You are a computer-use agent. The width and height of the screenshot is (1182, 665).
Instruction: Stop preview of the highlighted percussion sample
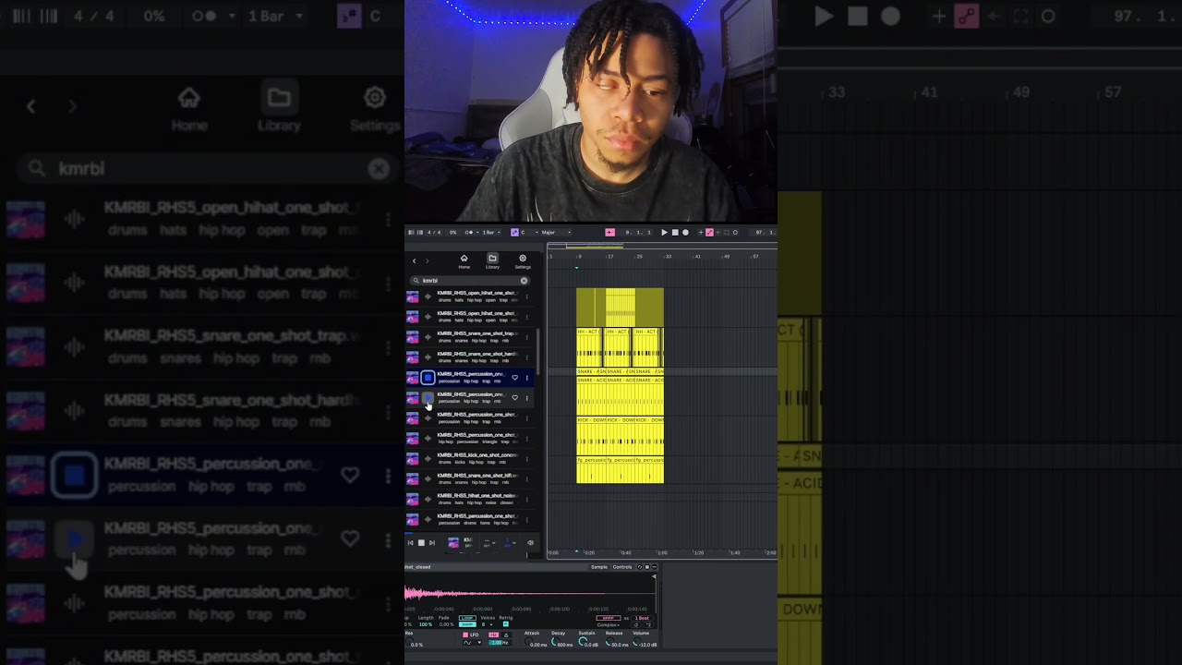coord(428,377)
